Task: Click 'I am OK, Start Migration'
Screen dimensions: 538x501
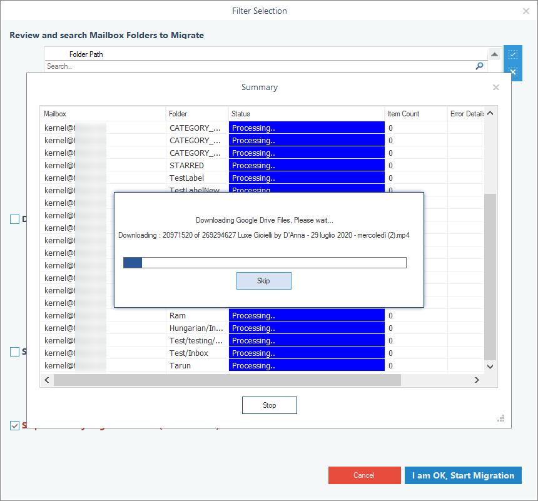Action: point(463,475)
